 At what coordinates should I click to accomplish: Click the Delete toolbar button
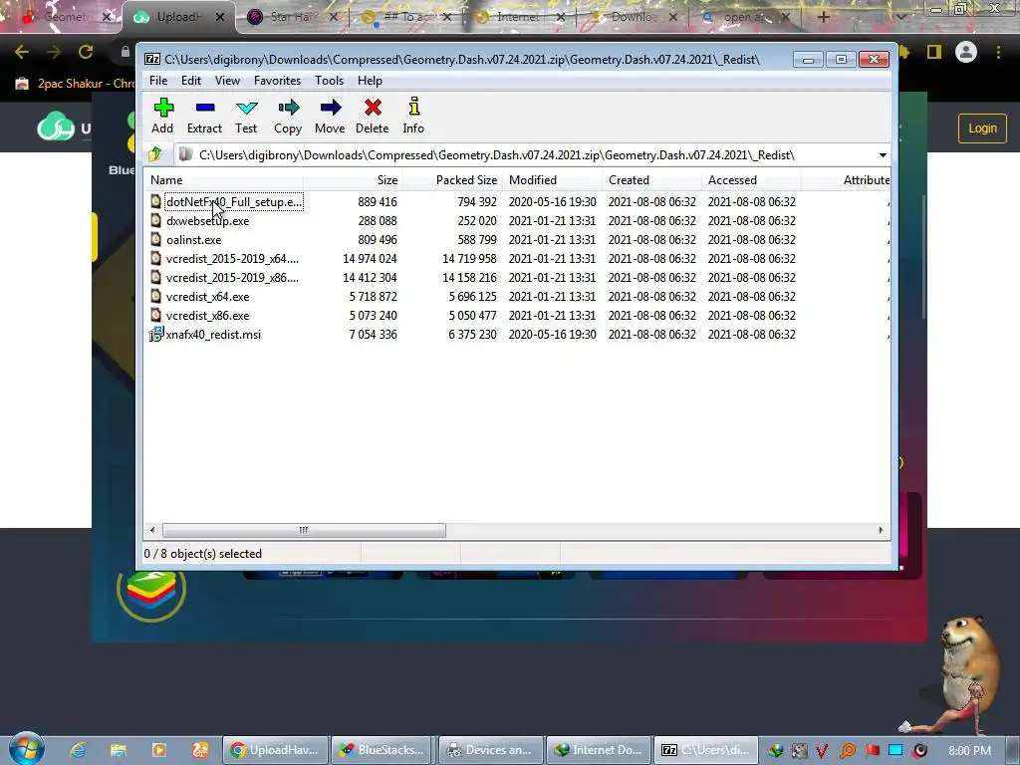point(373,116)
